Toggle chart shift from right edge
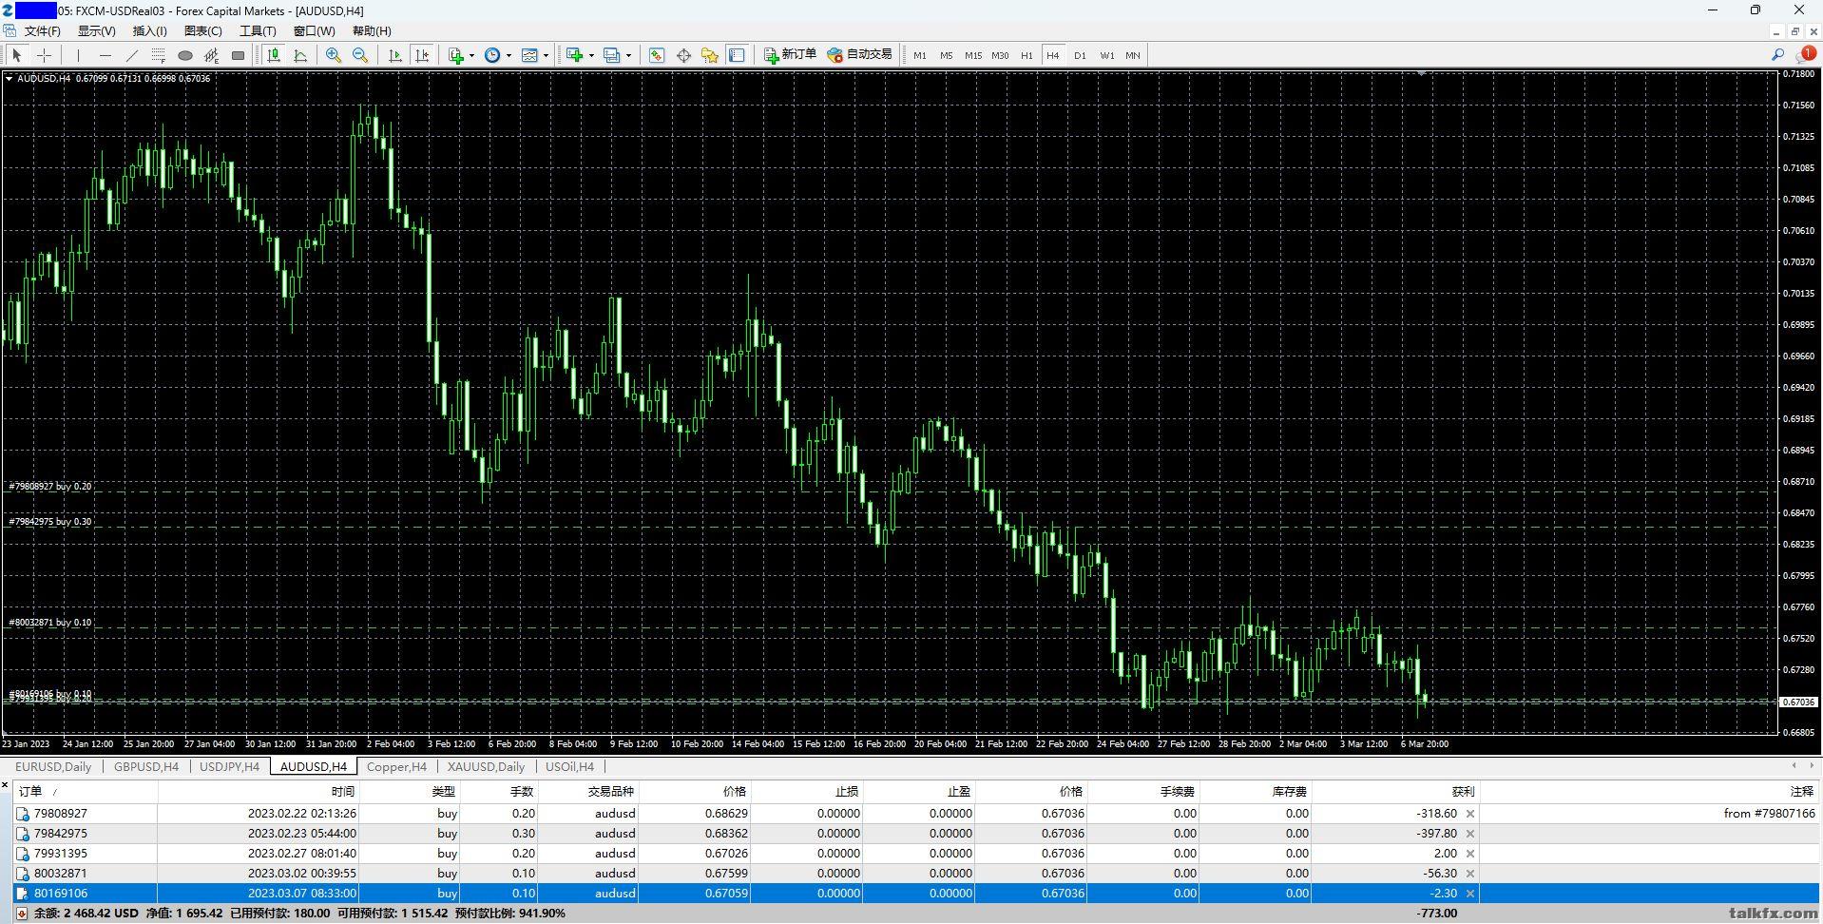Image resolution: width=1823 pixels, height=924 pixels. (422, 55)
